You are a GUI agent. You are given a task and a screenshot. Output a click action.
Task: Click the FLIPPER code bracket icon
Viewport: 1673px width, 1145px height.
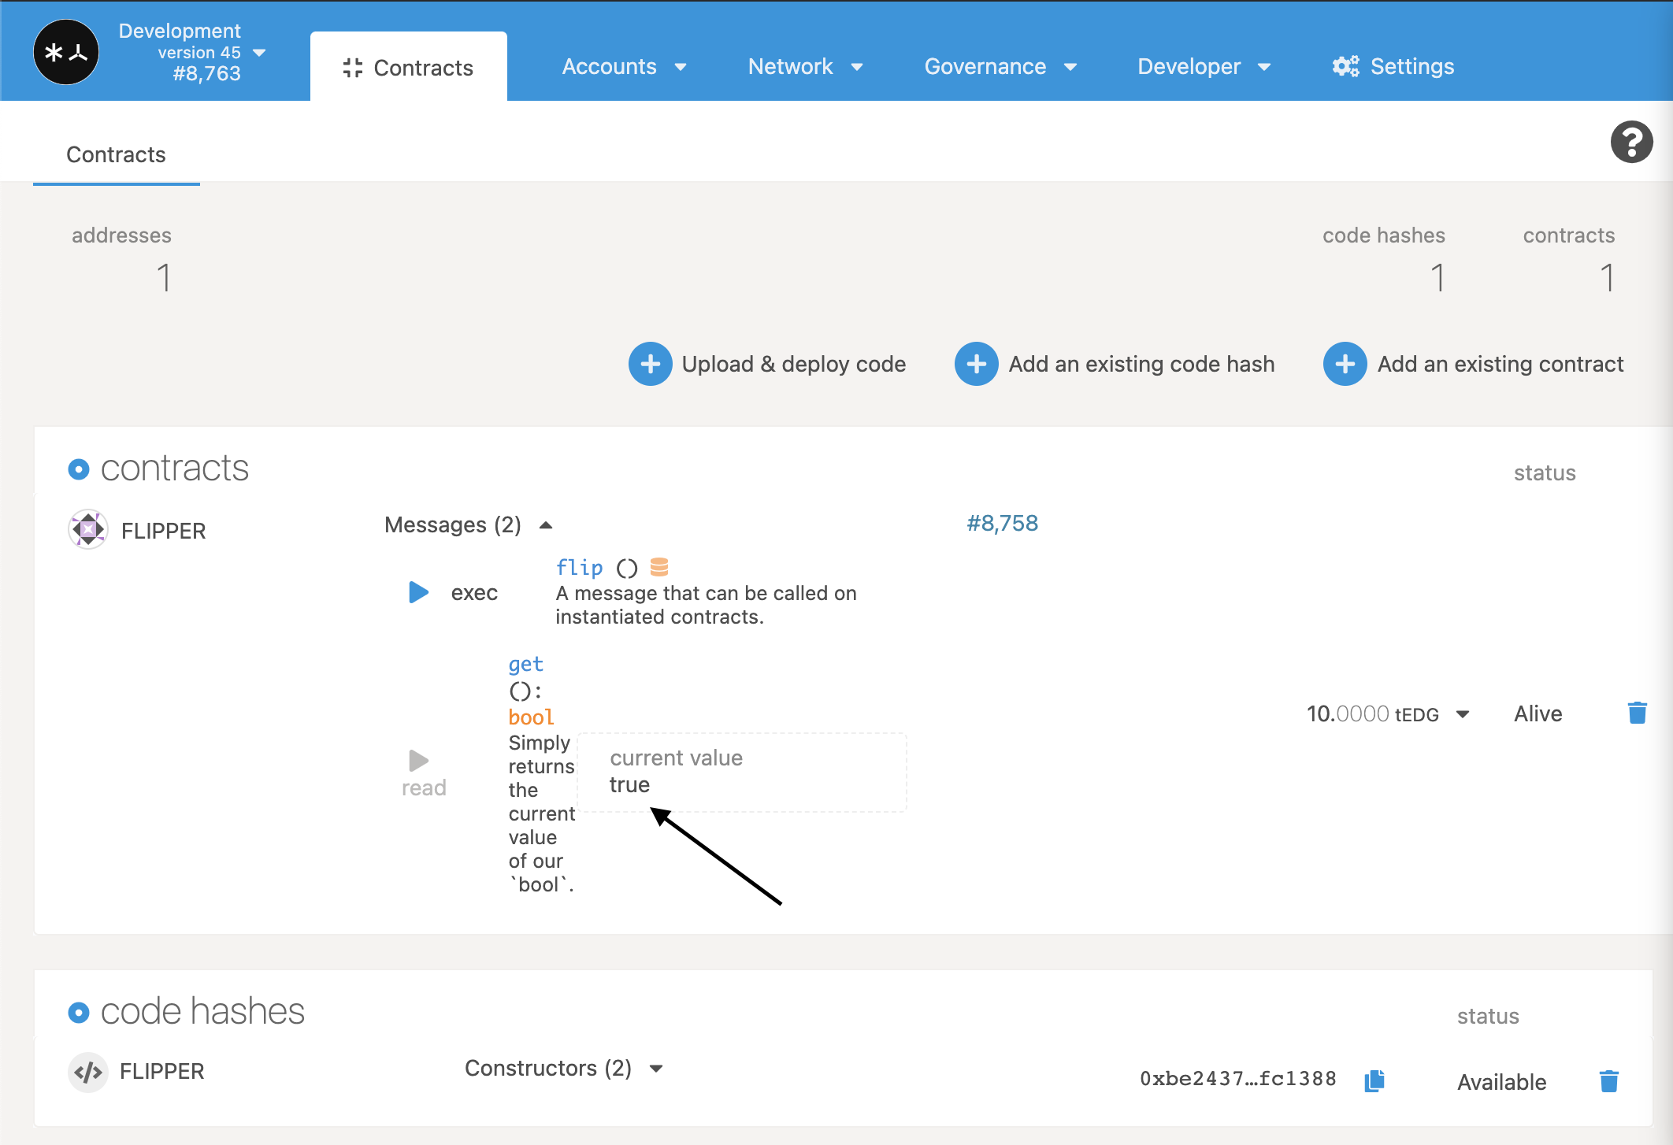tap(88, 1072)
